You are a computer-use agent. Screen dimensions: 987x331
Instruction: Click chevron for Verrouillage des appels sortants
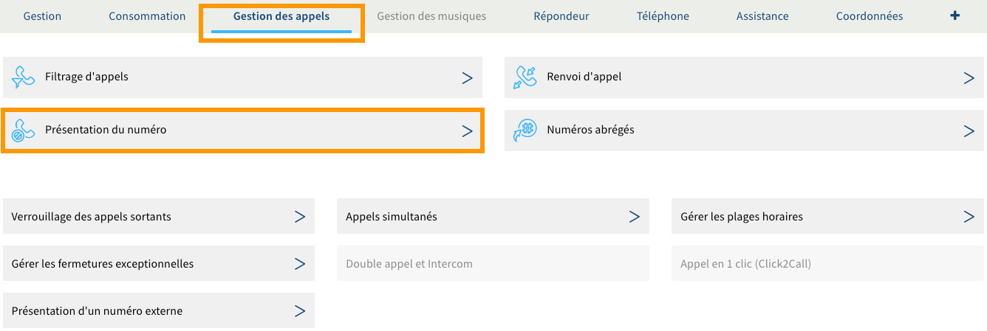(x=300, y=217)
